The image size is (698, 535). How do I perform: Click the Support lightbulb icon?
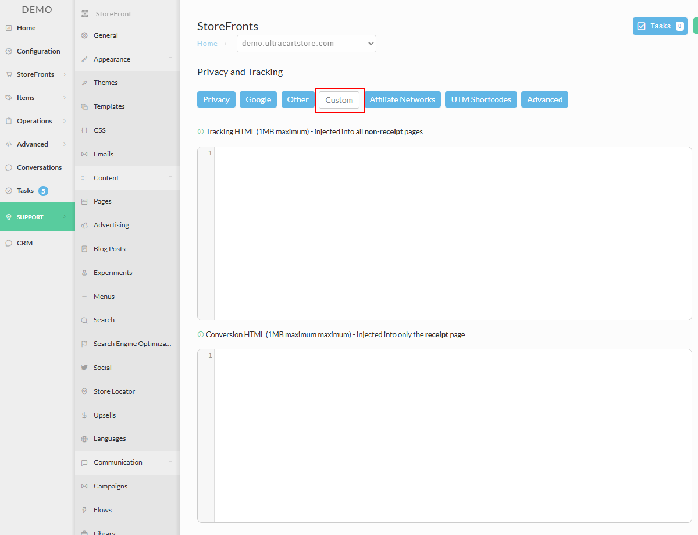9,217
